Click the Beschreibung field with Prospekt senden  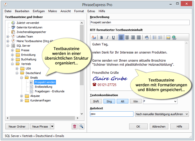140,23
